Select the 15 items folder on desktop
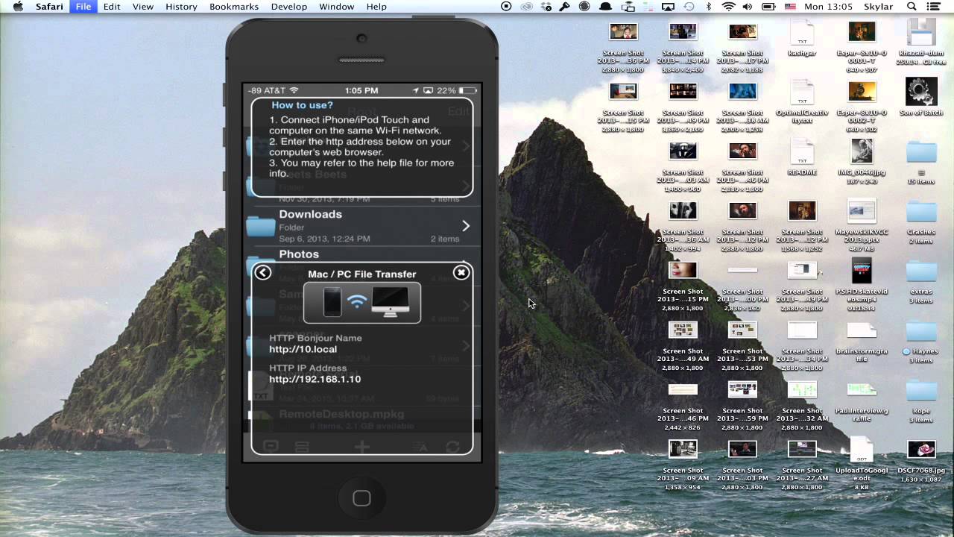 921,151
